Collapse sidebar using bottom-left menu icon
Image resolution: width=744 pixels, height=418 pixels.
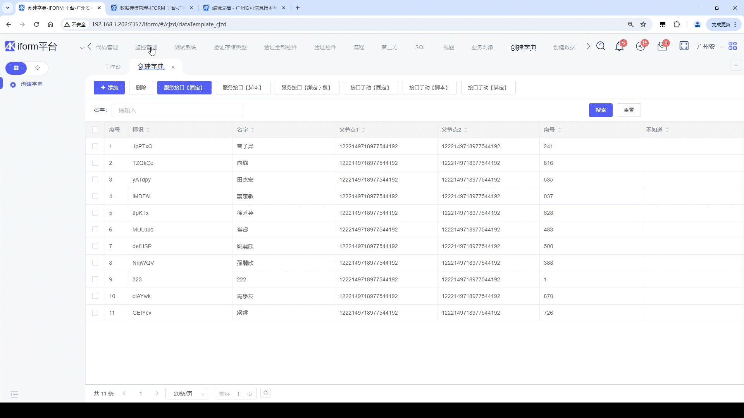coord(14,394)
